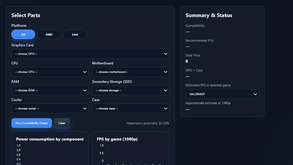Open the choose RAM dropdown
Screen dimensions: 293x165
(x=50, y=91)
